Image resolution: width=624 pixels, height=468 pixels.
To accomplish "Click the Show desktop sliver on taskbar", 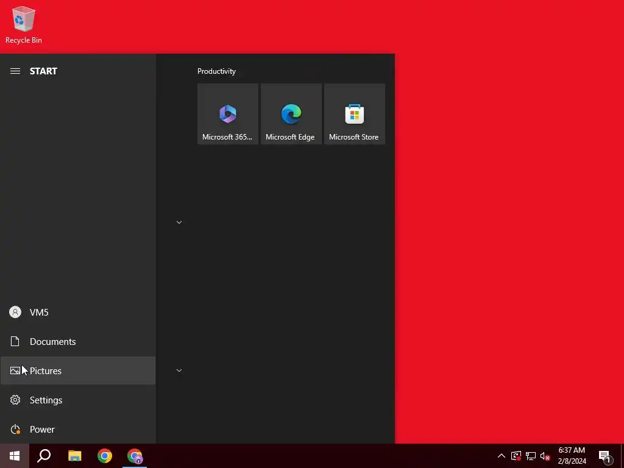I will tap(622, 456).
